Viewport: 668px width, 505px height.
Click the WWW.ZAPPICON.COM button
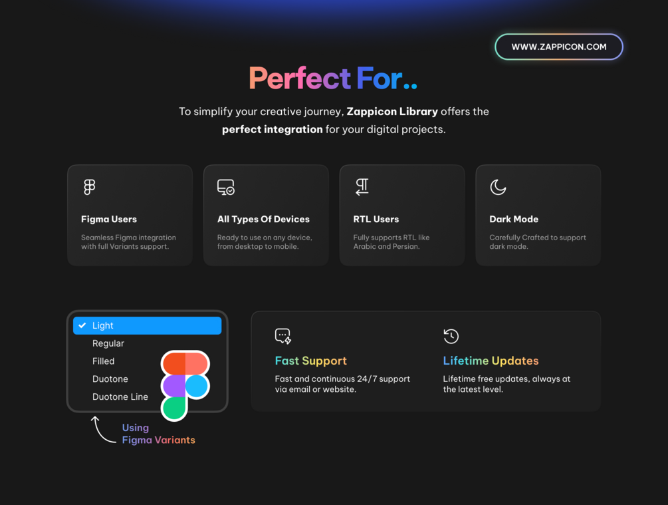558,47
